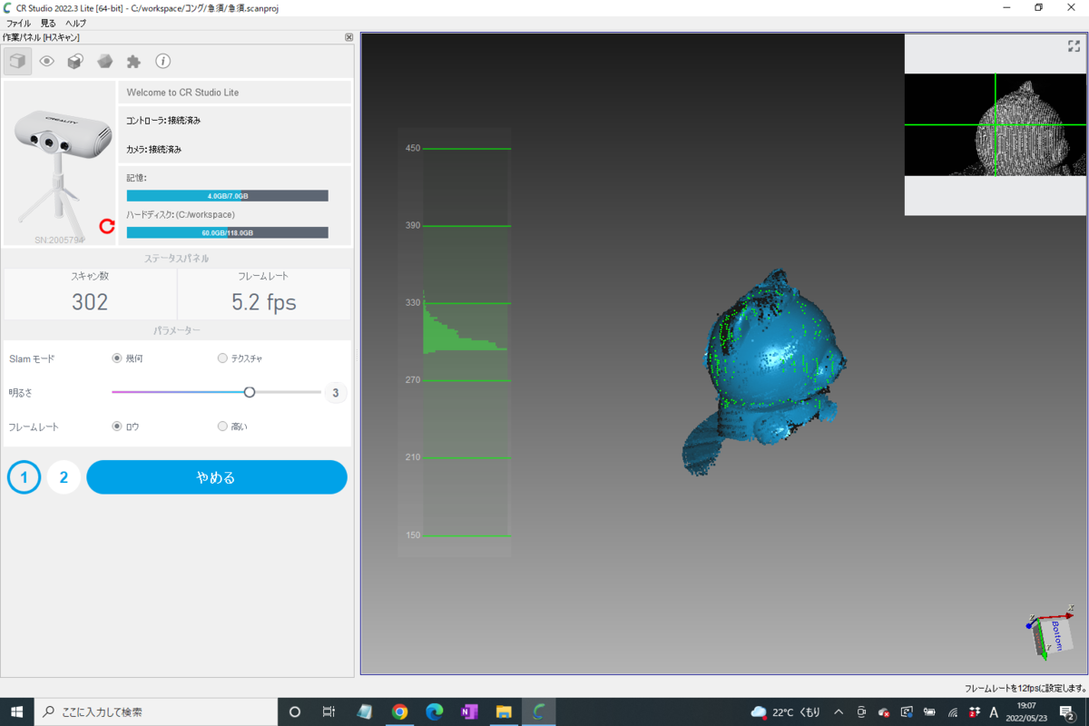
Task: Open the OneDrive cloud tray icon
Action: [x=884, y=712]
